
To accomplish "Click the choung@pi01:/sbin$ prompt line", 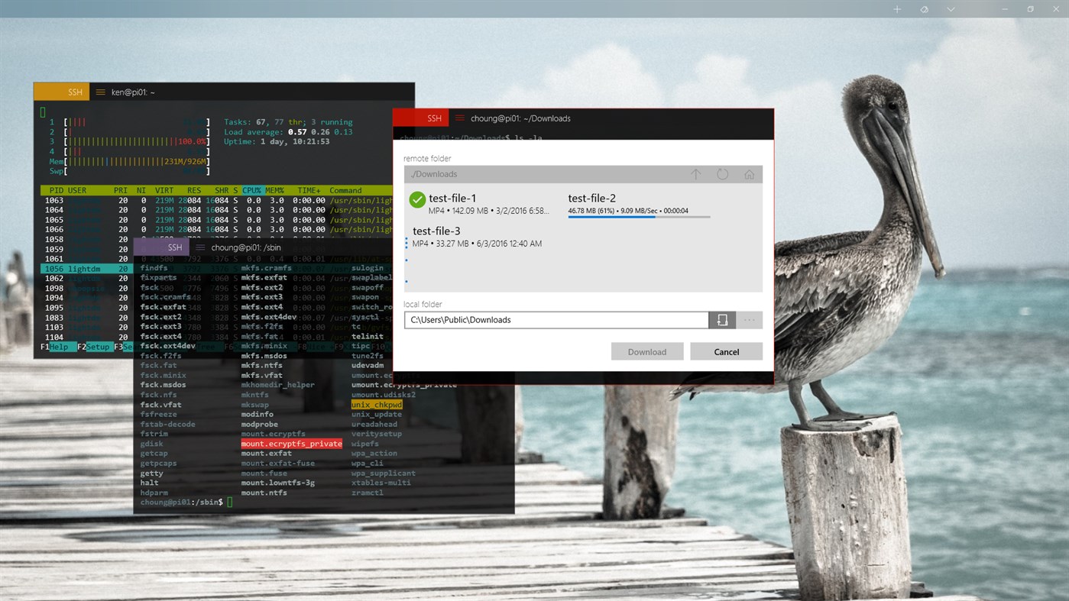I will 186,502.
